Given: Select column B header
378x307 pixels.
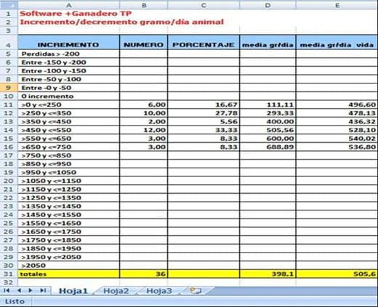Looking at the screenshot, I should click(x=144, y=5).
